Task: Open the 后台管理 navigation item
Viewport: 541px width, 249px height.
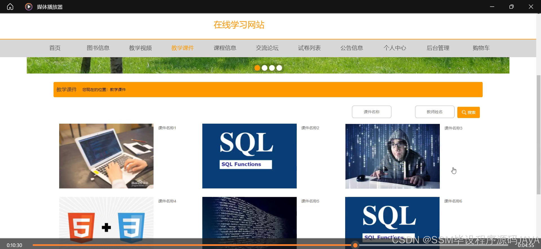Action: pyautogui.click(x=438, y=48)
